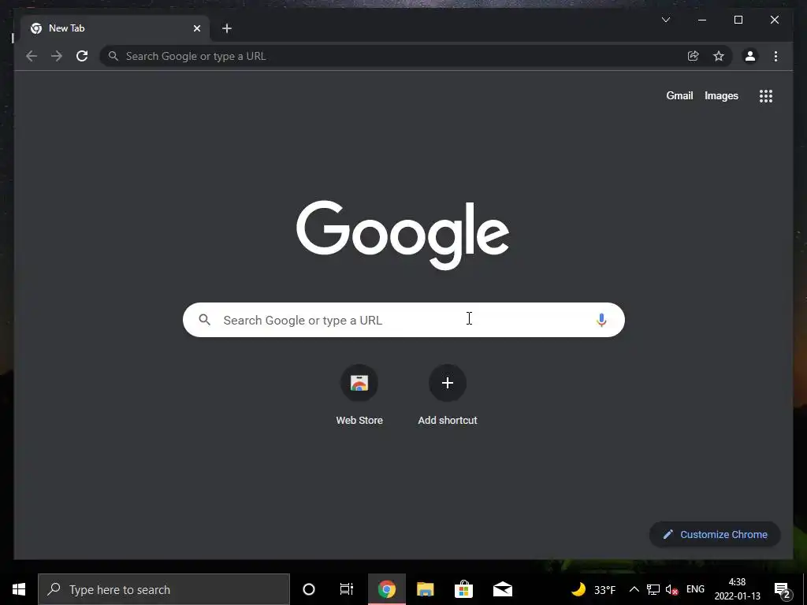Open the weather widget showing 33°F
Screen dimensions: 807x605
pos(593,589)
